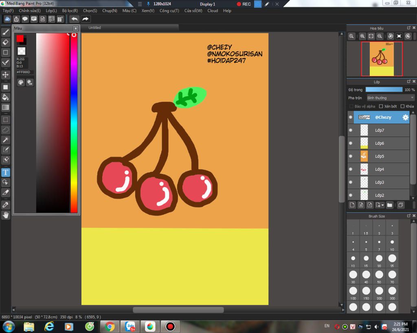Zoom in on the navigator preview
The width and height of the screenshot is (417, 333).
pyautogui.click(x=362, y=36)
